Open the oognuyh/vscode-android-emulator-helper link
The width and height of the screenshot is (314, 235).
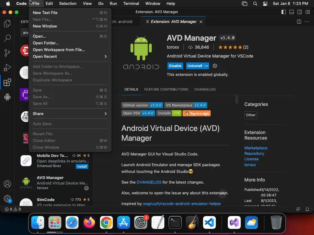[182, 203]
